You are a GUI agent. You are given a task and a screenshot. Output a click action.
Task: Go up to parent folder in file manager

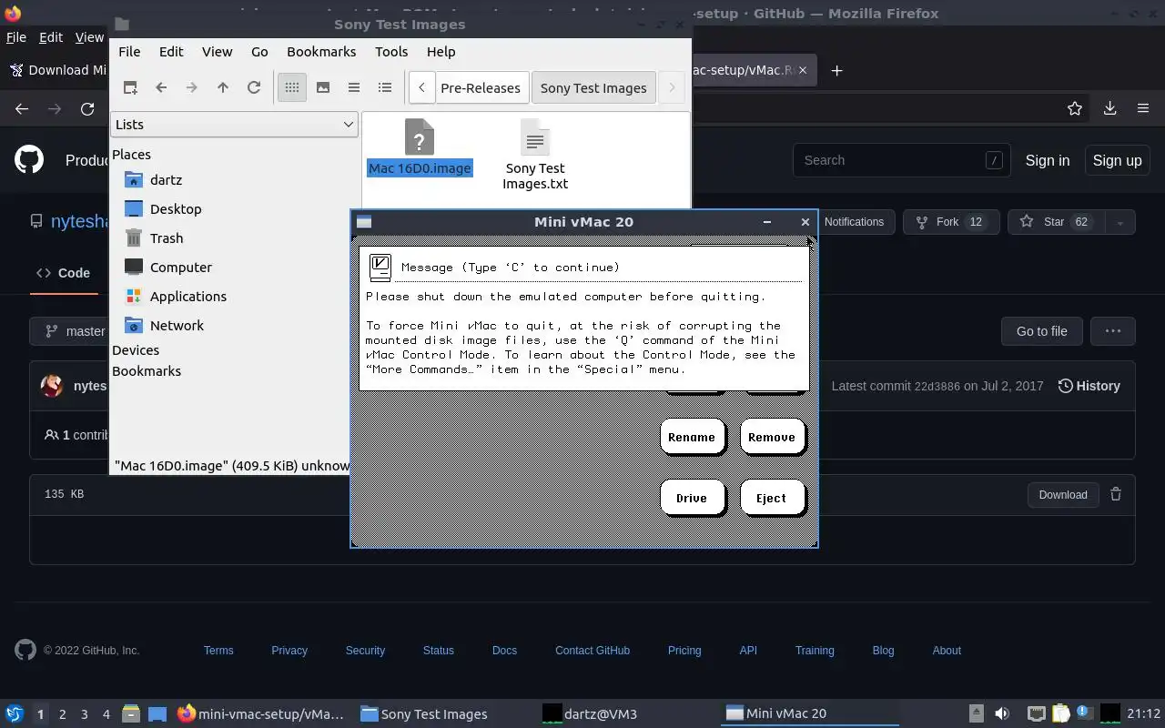(223, 87)
